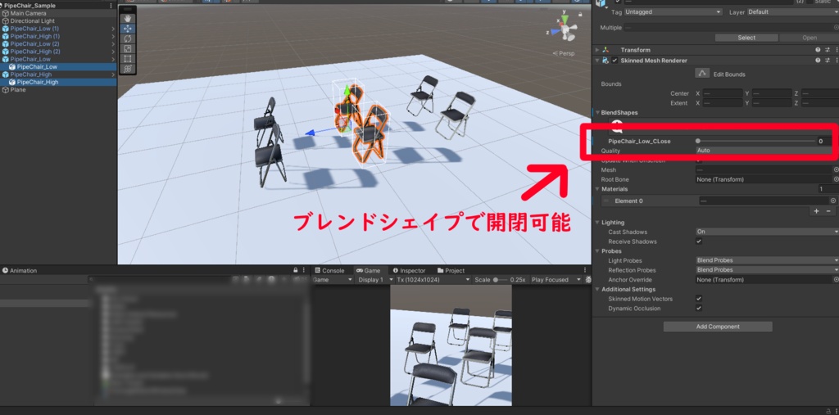
Task: Toggle Persp projection label in scene view
Action: coord(564,53)
